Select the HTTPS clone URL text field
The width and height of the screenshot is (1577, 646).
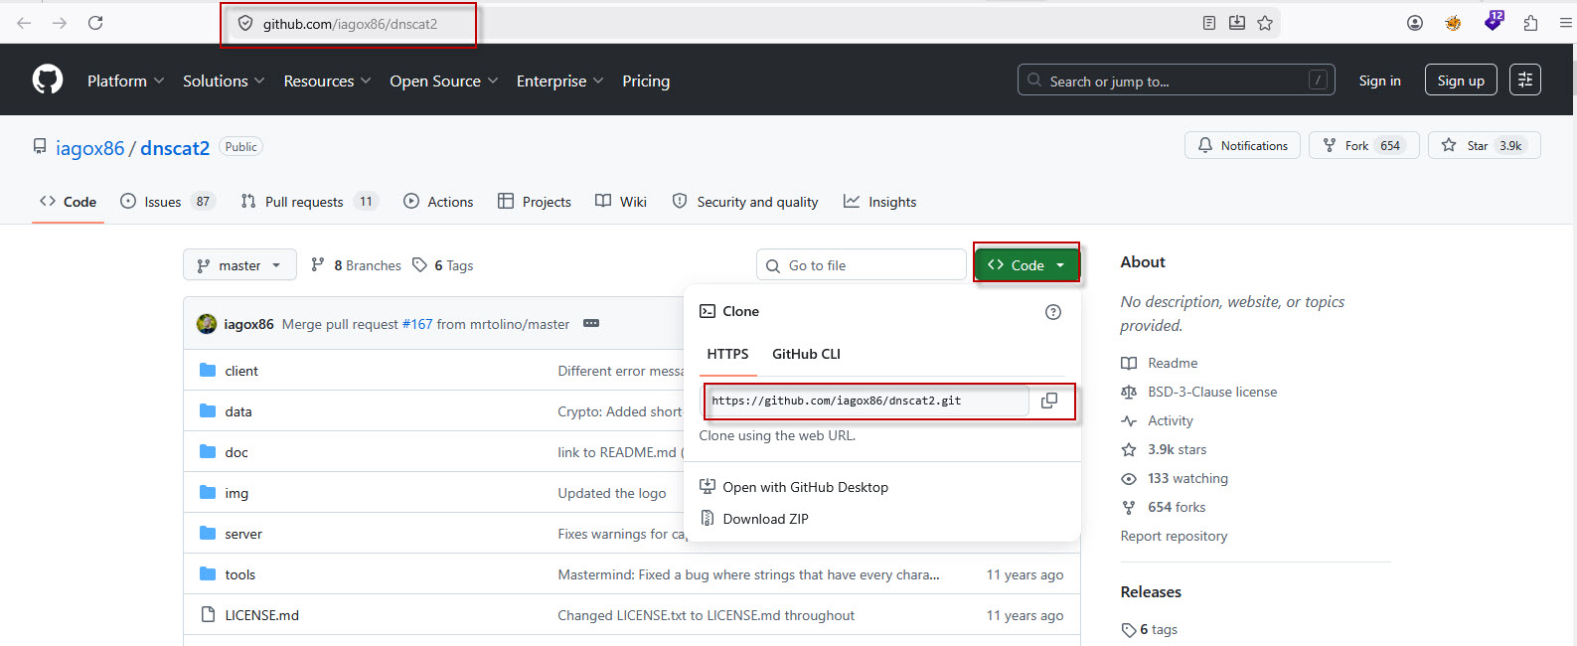(x=867, y=401)
